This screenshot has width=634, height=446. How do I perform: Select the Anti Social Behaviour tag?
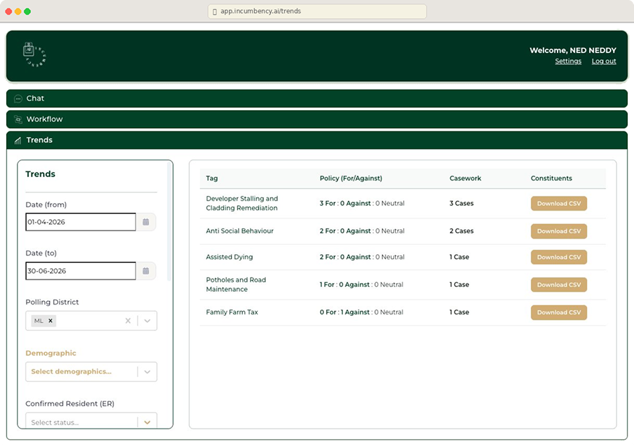click(x=240, y=231)
